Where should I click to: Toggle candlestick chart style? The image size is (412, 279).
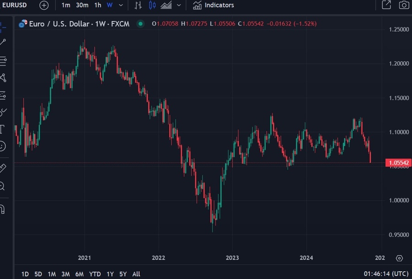coord(152,5)
